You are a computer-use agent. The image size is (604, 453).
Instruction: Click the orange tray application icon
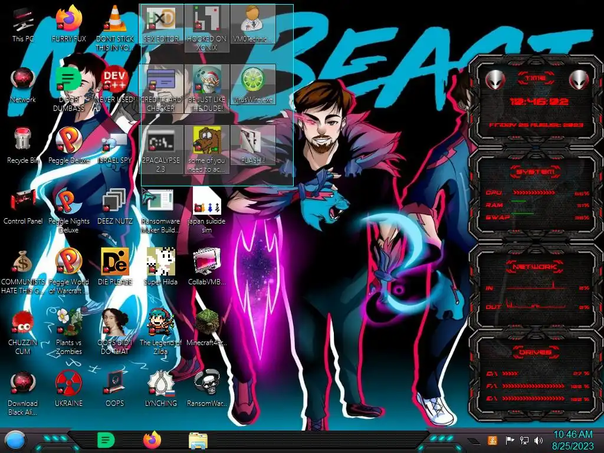click(x=492, y=440)
